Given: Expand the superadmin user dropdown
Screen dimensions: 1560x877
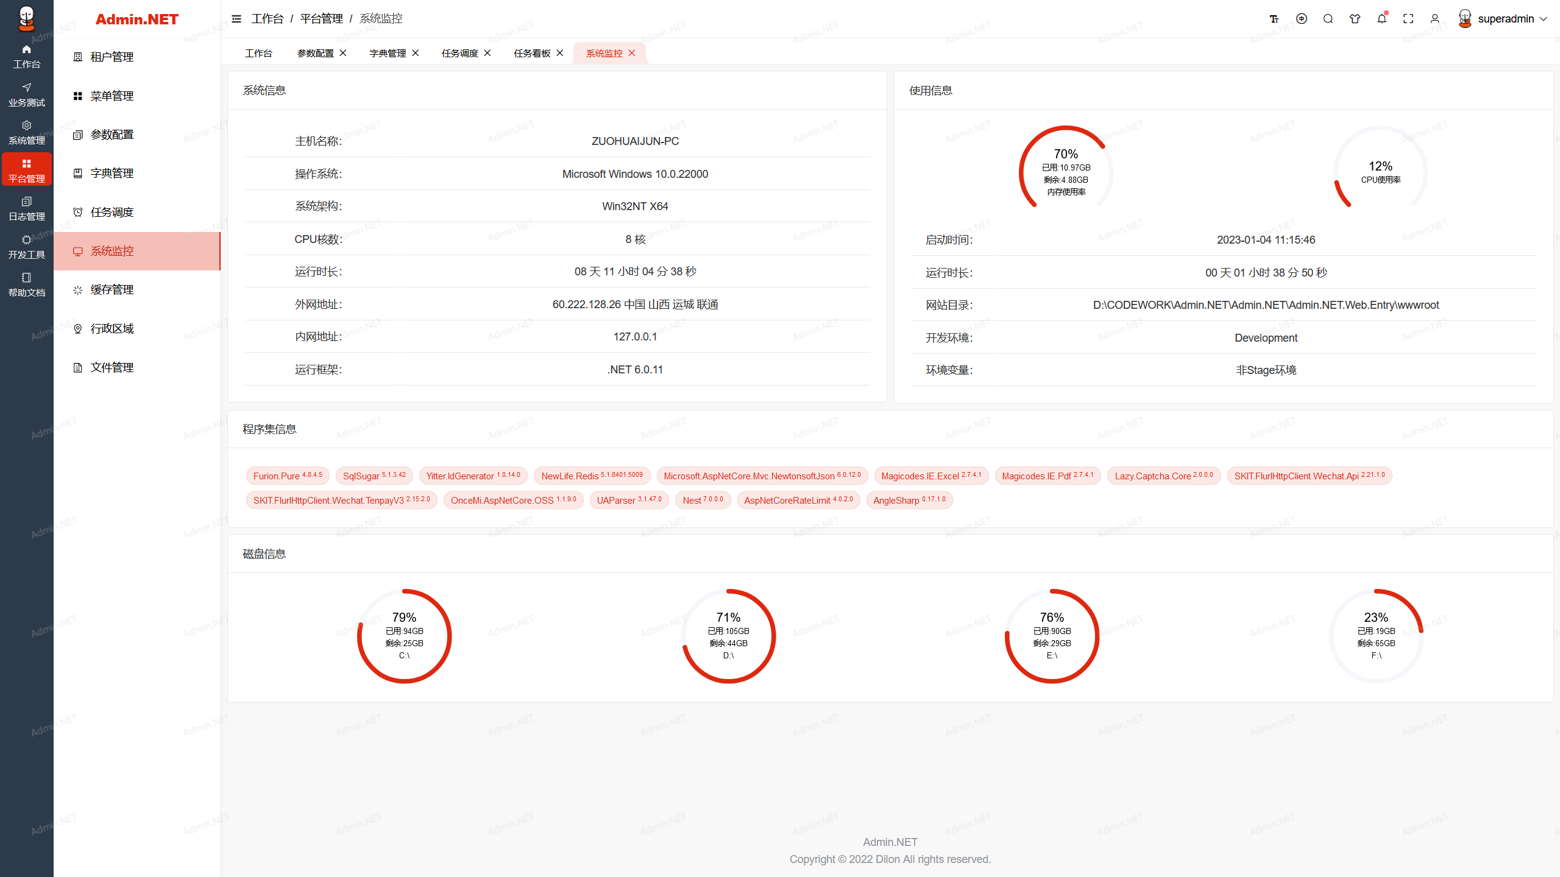Looking at the screenshot, I should [x=1504, y=19].
